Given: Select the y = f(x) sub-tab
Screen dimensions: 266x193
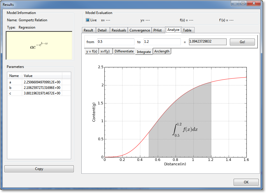Looking at the screenshot, I should 92,51.
